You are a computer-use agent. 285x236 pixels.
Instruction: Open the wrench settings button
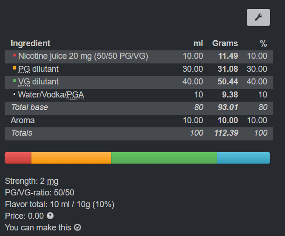point(258,17)
